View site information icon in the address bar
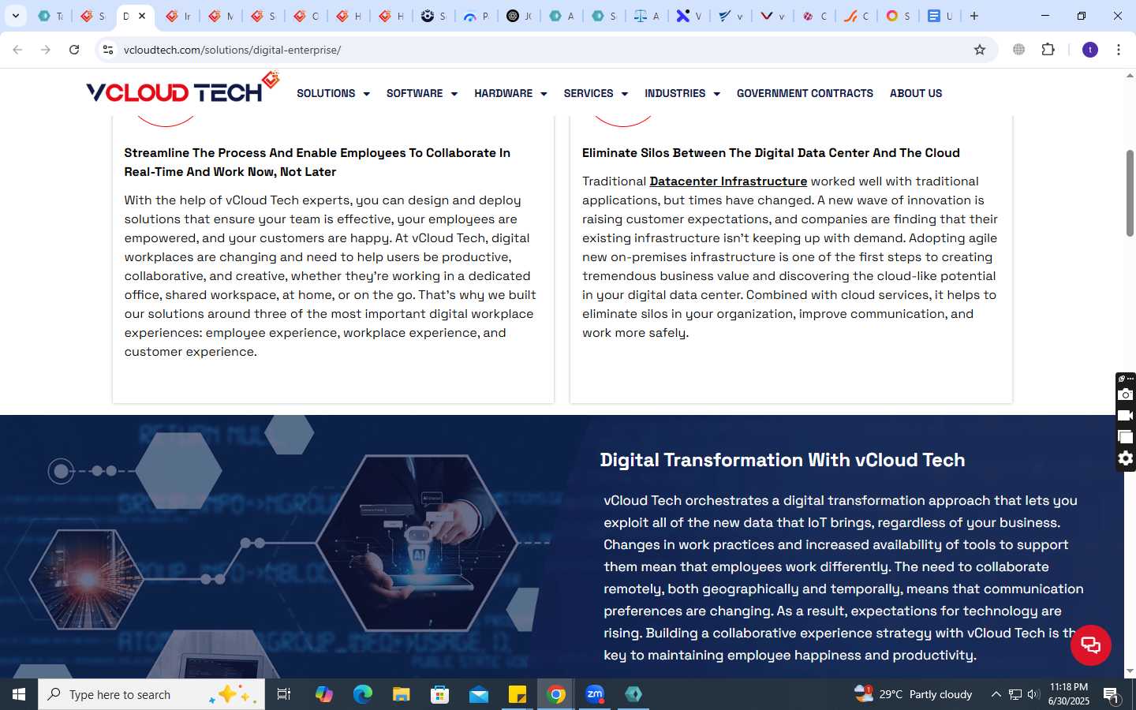The image size is (1136, 710). click(108, 50)
